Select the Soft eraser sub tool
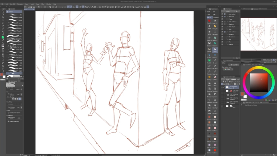The height and width of the screenshot is (156, 277). 15,15
